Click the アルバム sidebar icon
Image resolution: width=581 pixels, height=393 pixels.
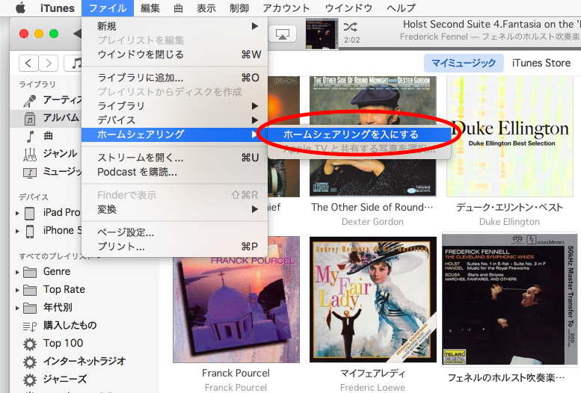[x=30, y=119]
